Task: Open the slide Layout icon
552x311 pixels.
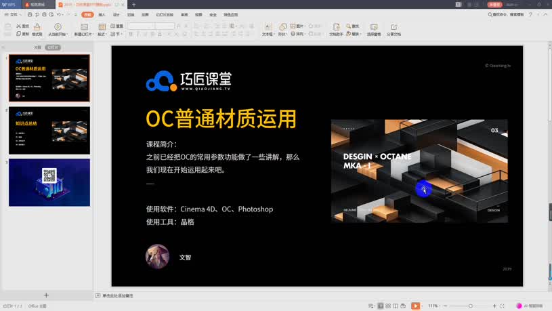Action: [102, 27]
